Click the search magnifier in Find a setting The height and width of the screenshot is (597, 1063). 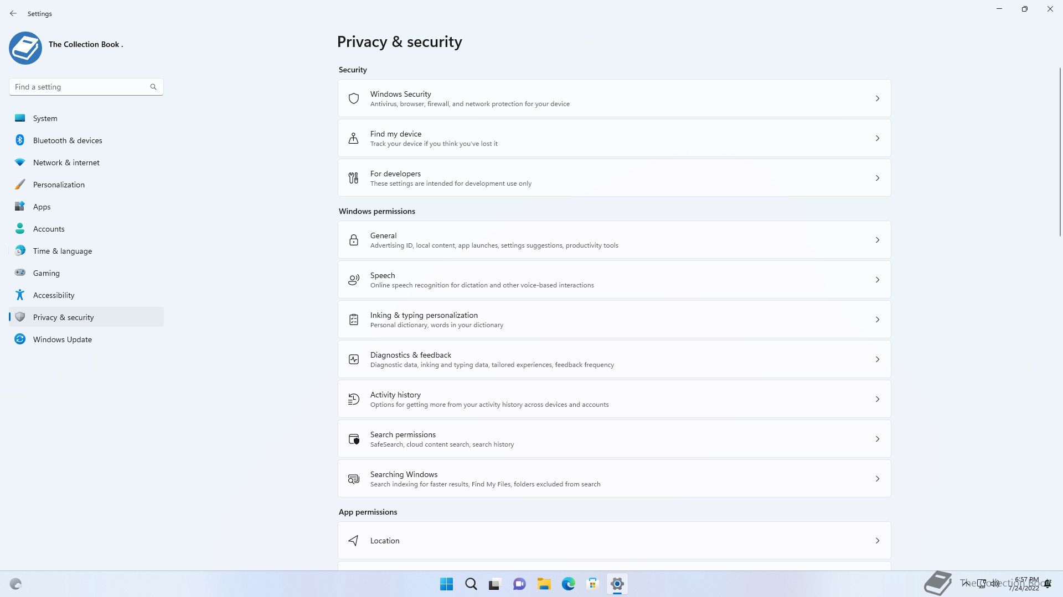[153, 87]
